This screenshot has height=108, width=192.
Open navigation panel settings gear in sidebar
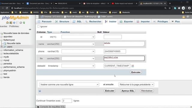click(x=21, y=23)
